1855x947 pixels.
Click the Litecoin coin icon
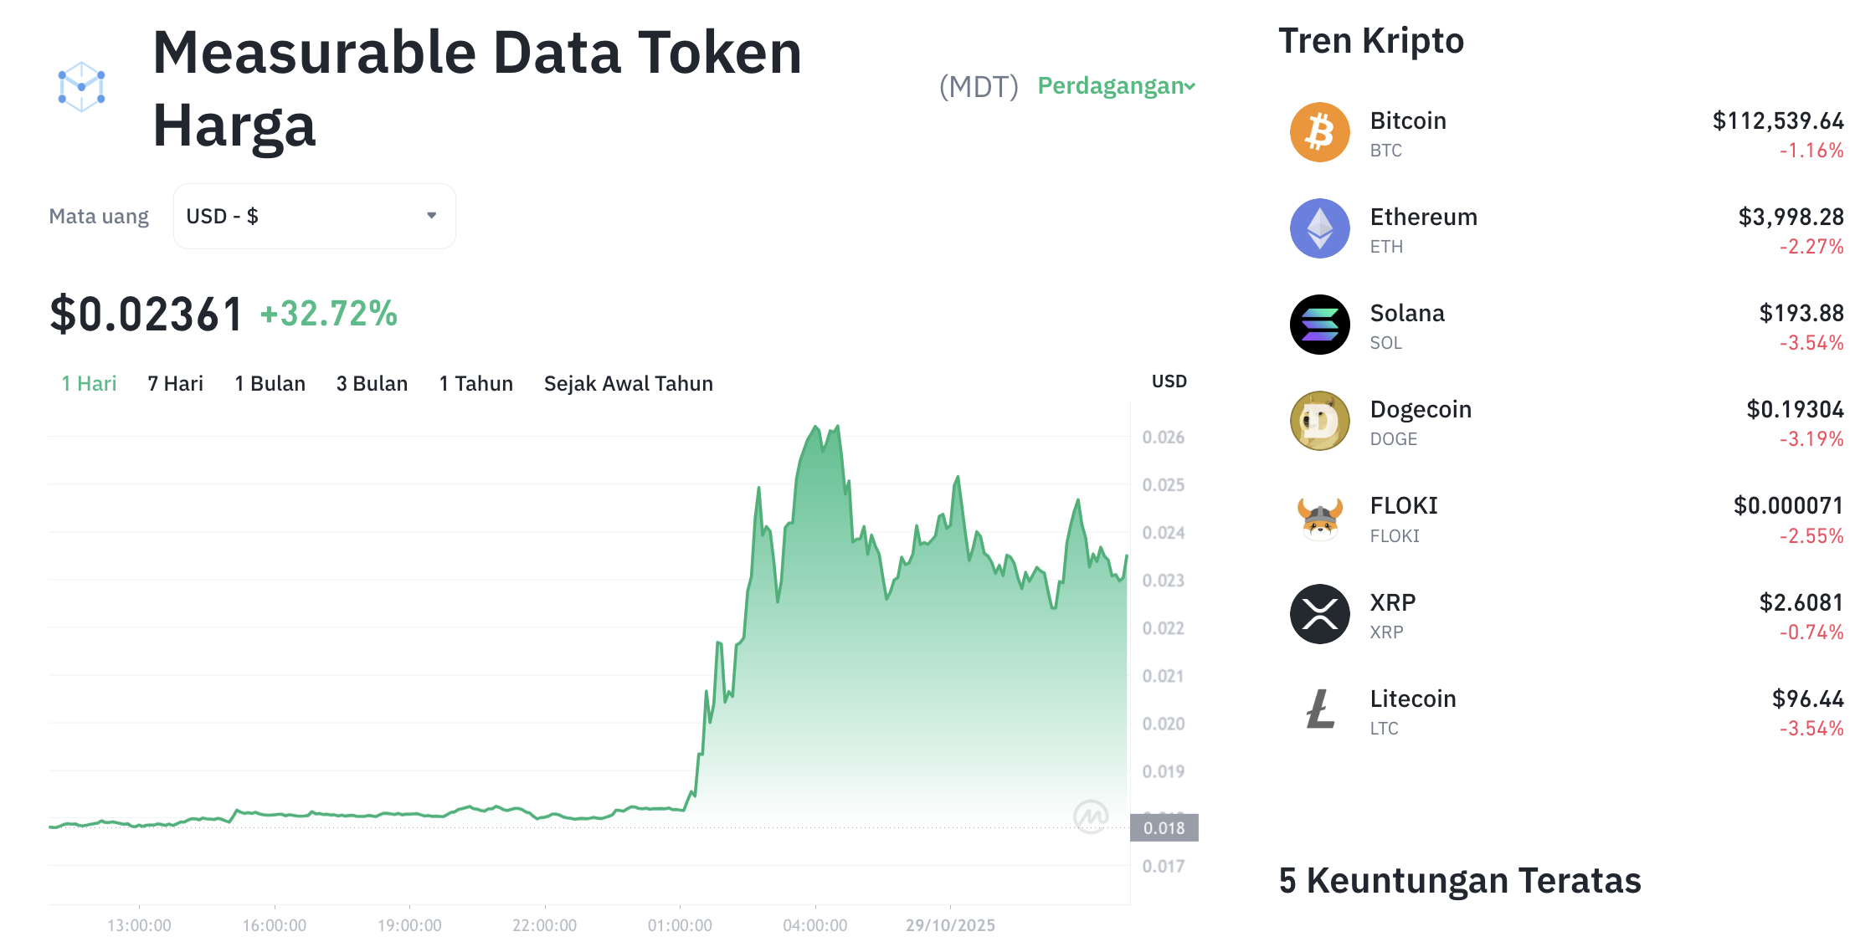[x=1319, y=710]
